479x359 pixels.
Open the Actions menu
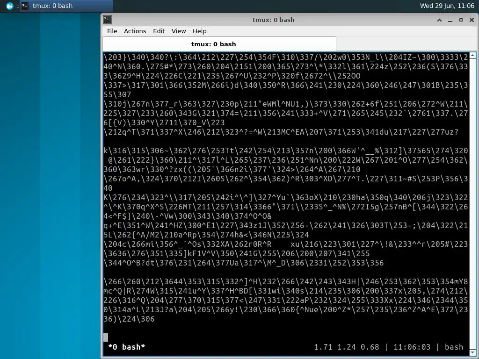click(x=135, y=31)
